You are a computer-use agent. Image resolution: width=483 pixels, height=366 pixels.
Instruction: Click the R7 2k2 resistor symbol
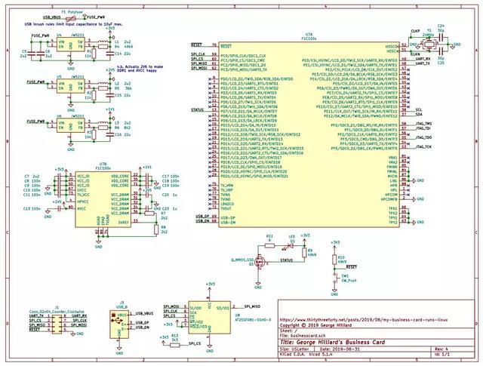(x=149, y=213)
